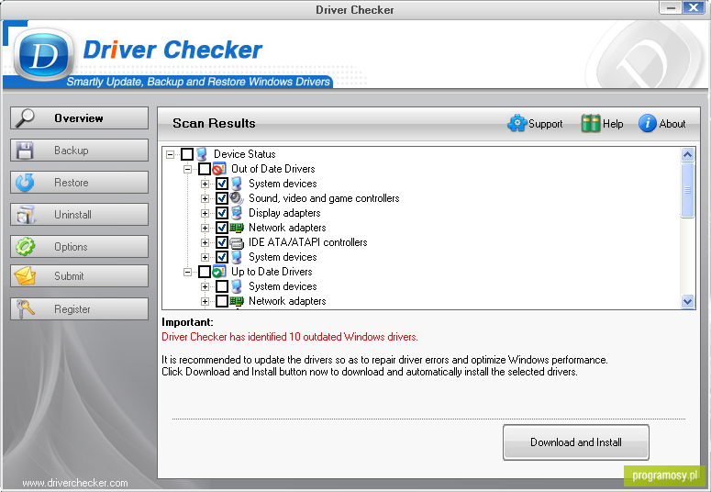Click the green gear Options icon
This screenshot has height=492, width=711.
pos(25,246)
